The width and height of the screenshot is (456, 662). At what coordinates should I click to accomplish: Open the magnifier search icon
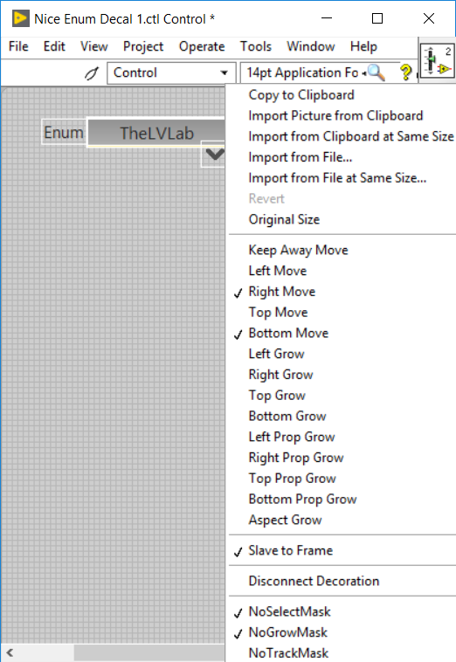click(x=377, y=72)
